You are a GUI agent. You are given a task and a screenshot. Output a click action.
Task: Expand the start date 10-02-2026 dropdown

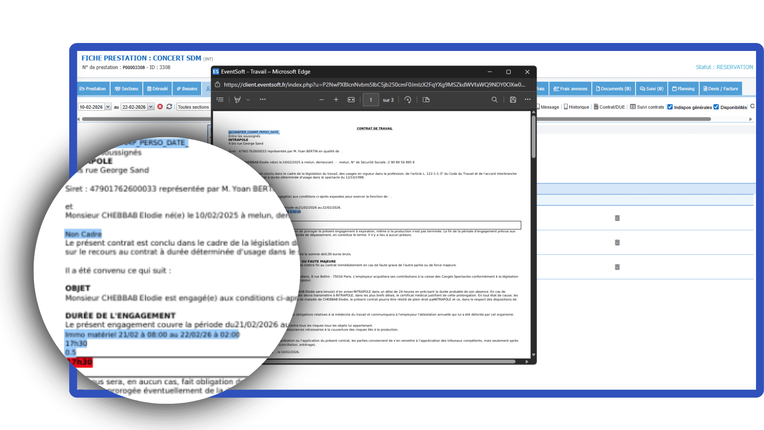(x=108, y=107)
